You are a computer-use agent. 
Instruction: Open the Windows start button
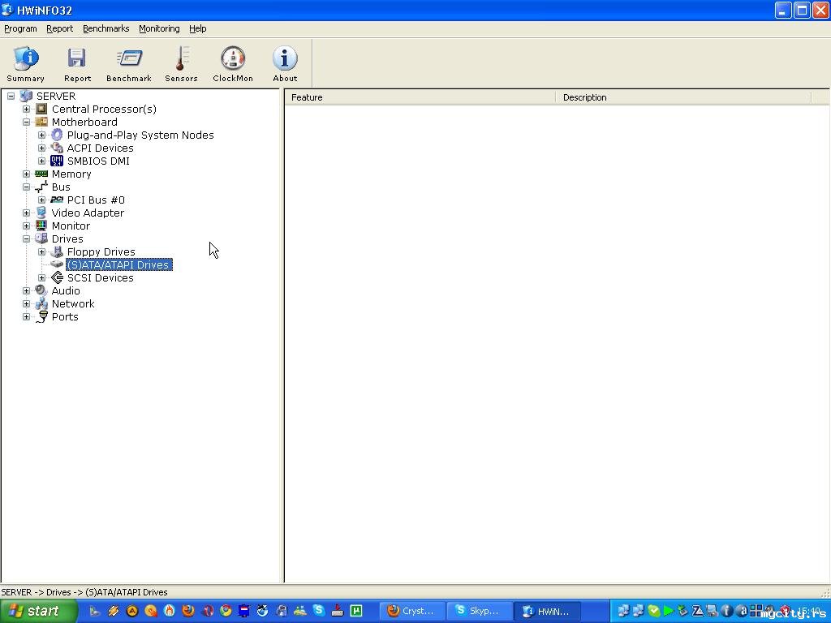click(x=38, y=611)
